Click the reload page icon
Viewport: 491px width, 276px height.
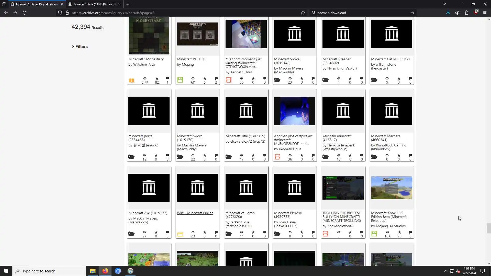tap(25, 13)
